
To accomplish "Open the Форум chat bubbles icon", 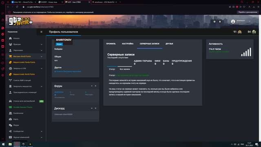I will (10, 125).
